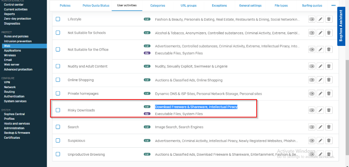Clone Nudity and Adult Content activity
The width and height of the screenshot is (349, 167).
pyautogui.click(x=312, y=66)
